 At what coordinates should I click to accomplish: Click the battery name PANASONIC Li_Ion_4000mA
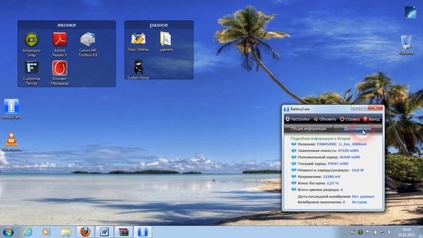point(342,144)
